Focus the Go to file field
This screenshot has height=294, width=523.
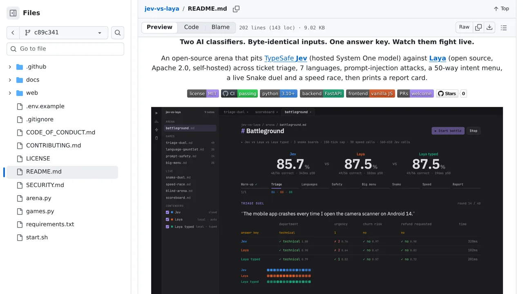click(65, 49)
